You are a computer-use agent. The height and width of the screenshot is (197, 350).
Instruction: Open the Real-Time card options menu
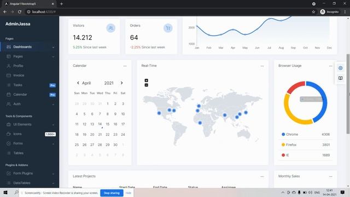[262, 66]
